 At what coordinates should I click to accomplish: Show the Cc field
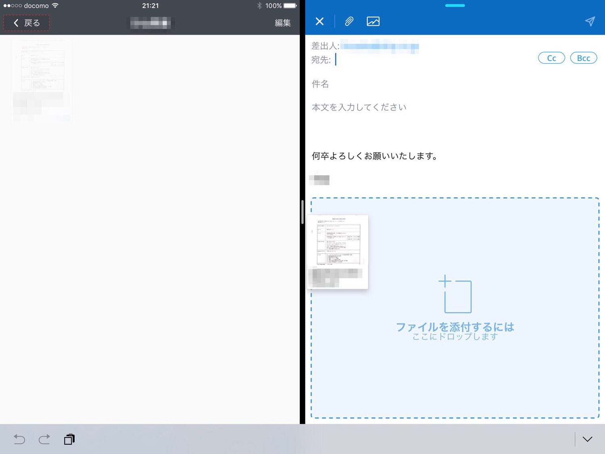[x=551, y=58]
